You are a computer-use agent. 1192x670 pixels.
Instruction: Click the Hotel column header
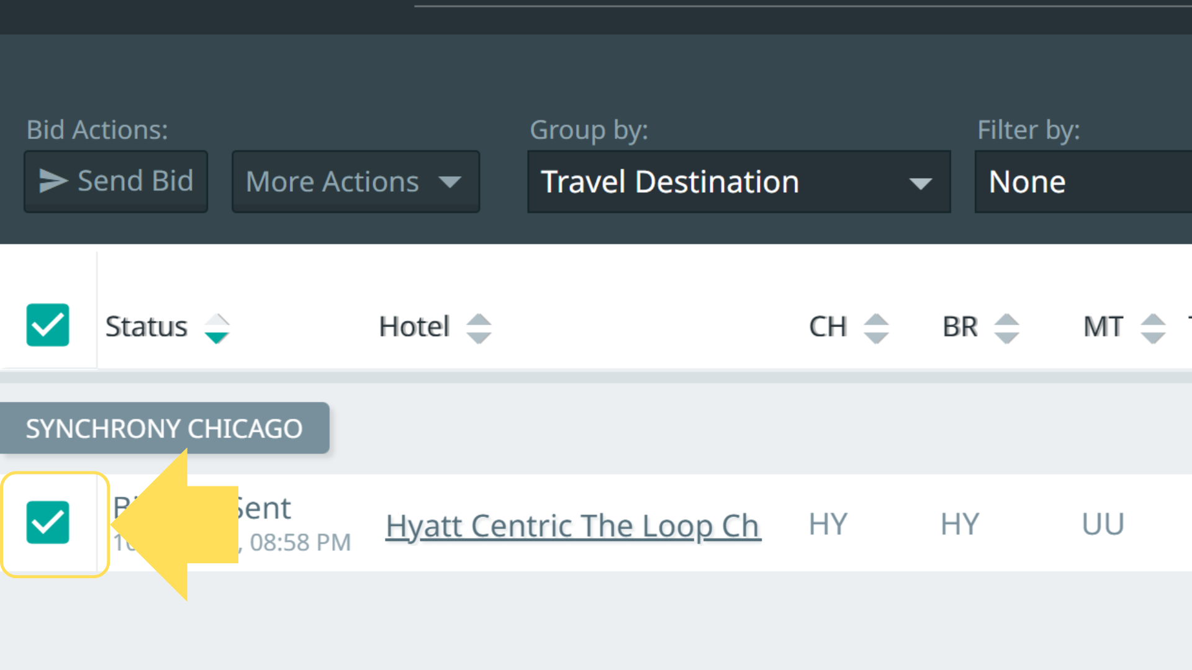pyautogui.click(x=414, y=327)
